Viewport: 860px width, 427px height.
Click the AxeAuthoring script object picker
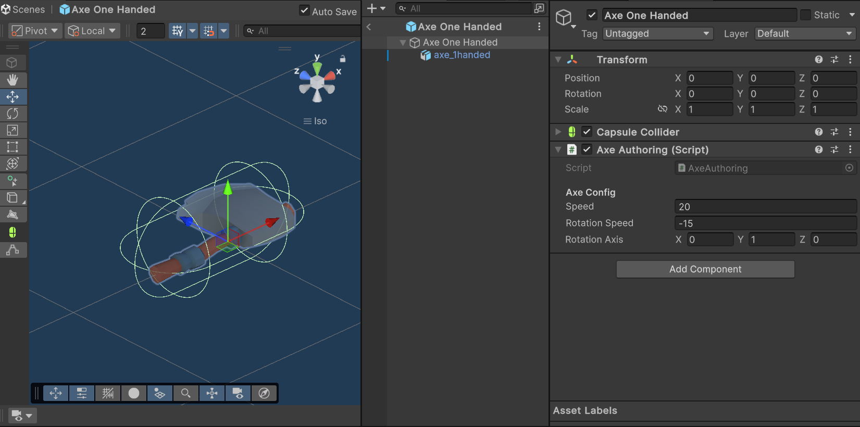click(x=849, y=168)
